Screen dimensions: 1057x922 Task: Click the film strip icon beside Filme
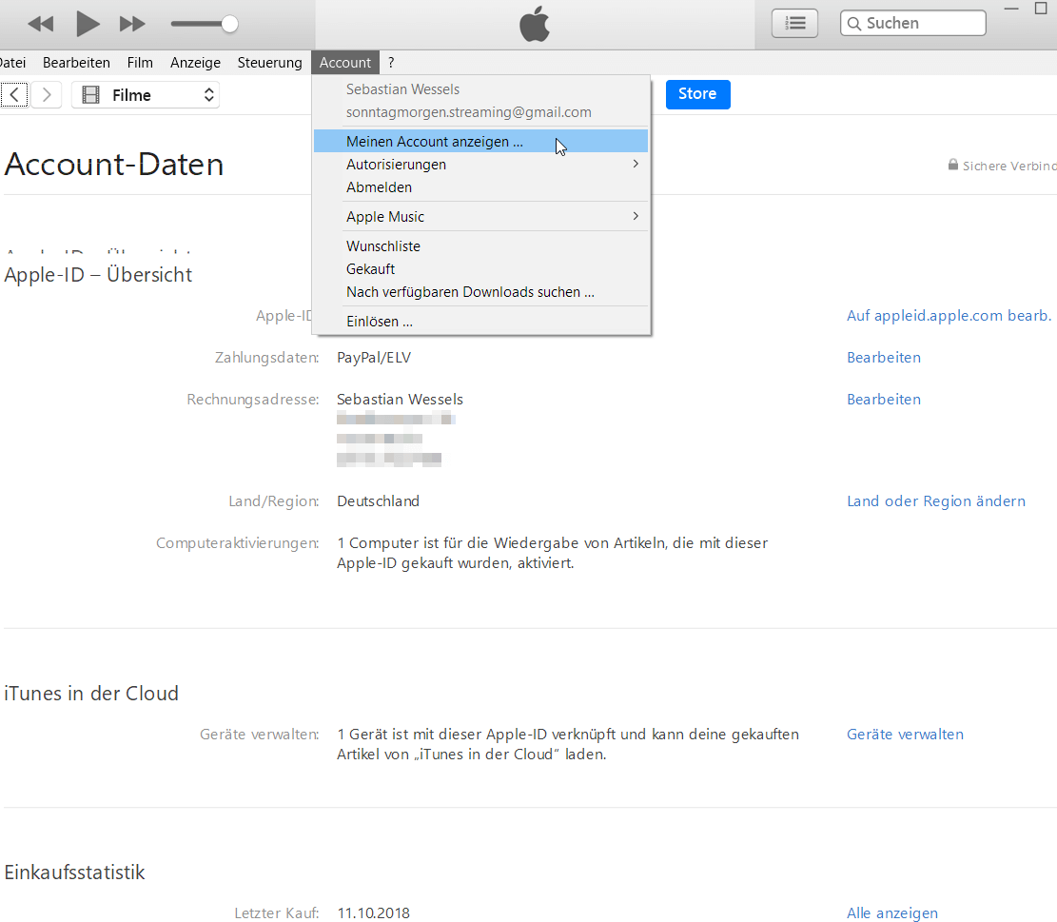[x=90, y=95]
